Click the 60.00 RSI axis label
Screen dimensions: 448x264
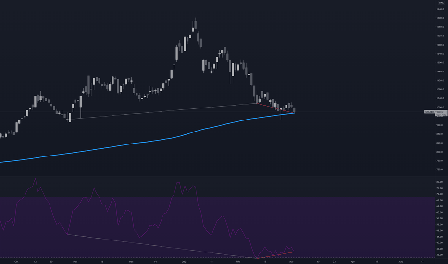(x=440, y=212)
